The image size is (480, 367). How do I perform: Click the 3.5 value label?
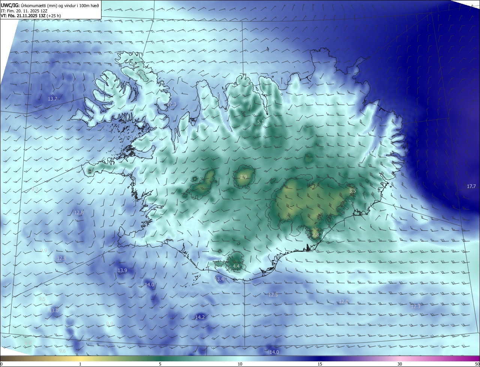352,191
